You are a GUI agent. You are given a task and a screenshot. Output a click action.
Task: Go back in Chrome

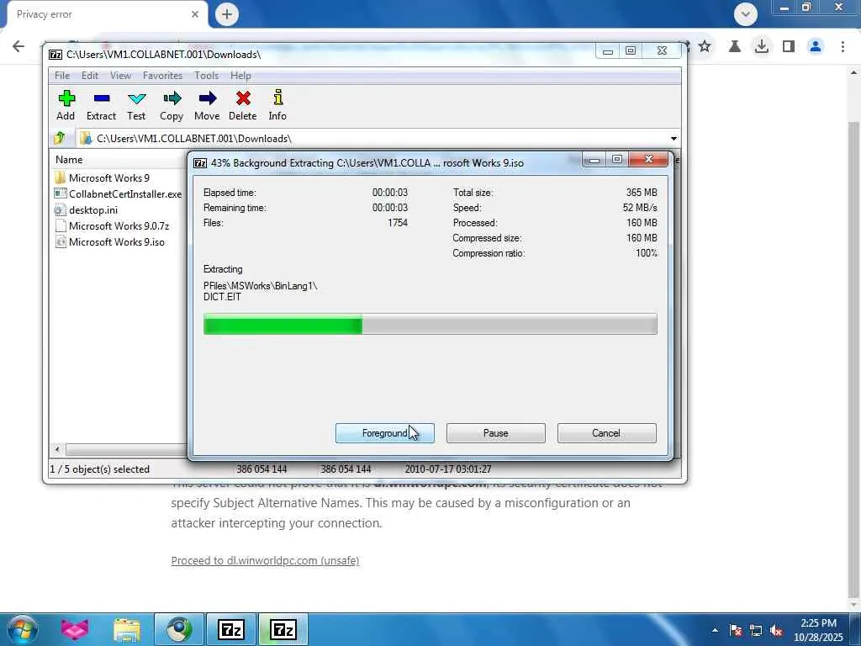[18, 46]
